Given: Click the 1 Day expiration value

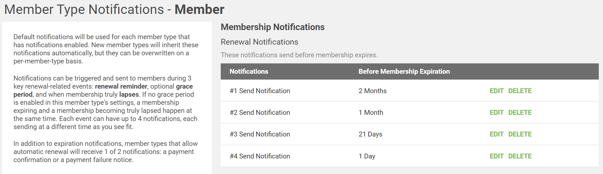Looking at the screenshot, I should point(367,156).
